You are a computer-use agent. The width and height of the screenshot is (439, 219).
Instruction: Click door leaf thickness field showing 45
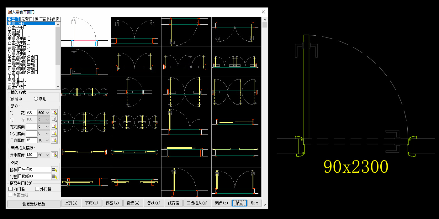(x=31, y=140)
